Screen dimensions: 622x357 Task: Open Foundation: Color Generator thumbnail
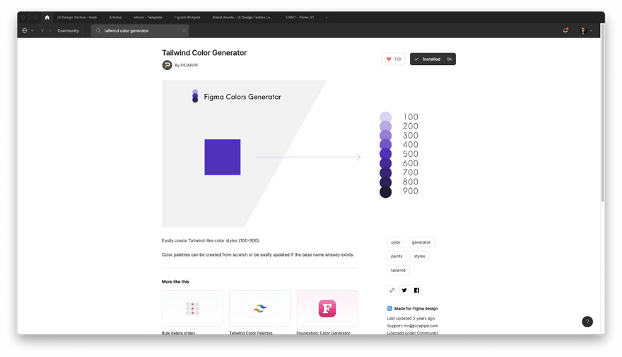pos(327,308)
